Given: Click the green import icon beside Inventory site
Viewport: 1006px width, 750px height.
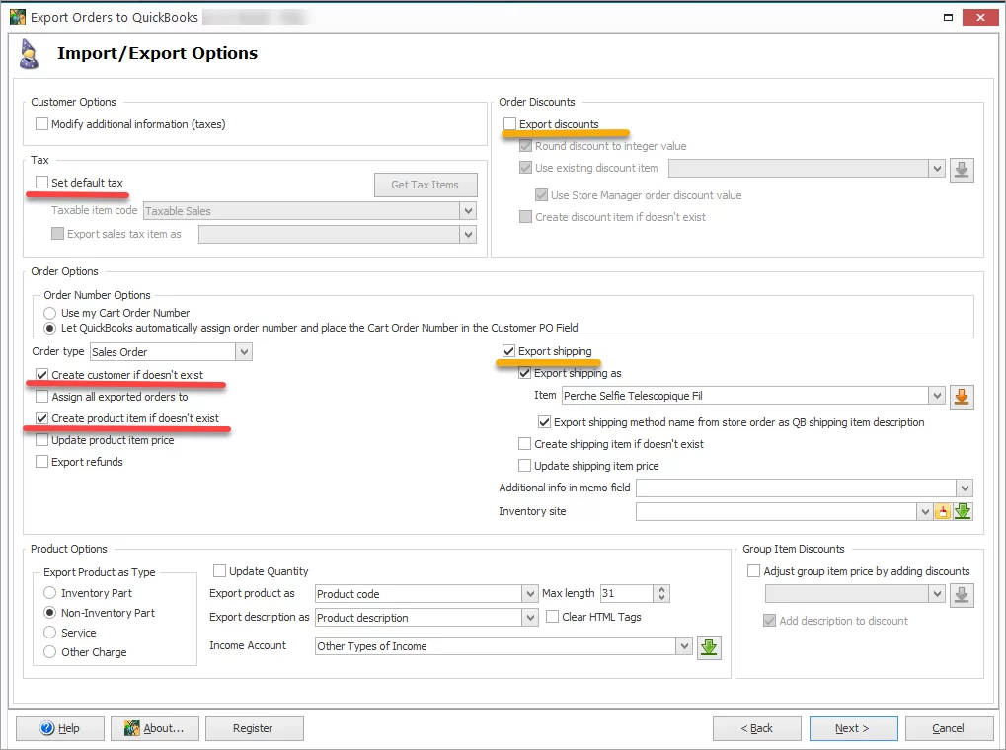Looking at the screenshot, I should 963,511.
